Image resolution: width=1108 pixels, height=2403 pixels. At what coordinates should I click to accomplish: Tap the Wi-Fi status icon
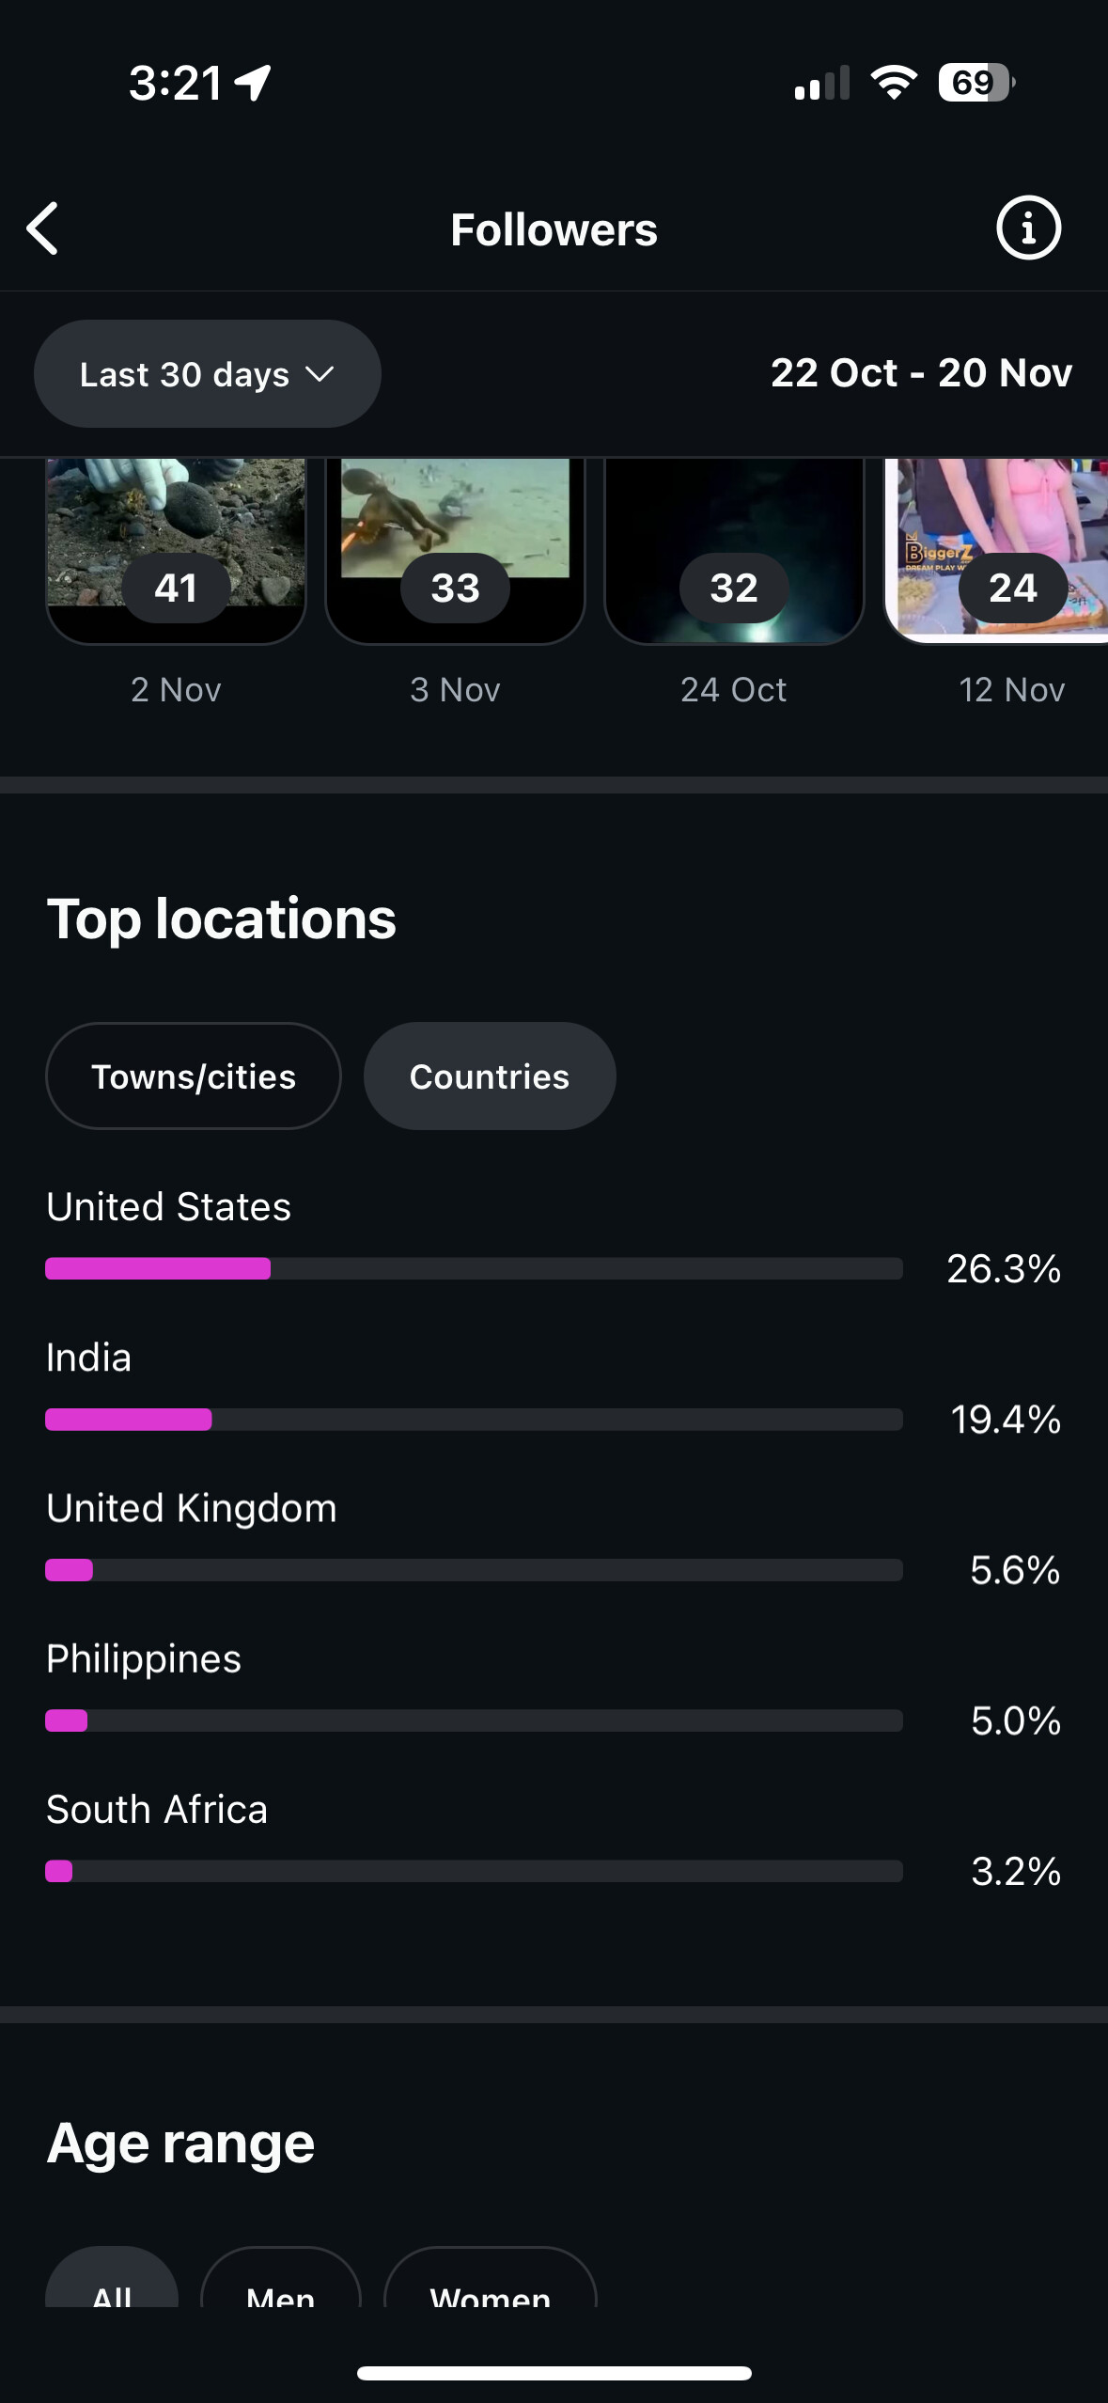[894, 83]
